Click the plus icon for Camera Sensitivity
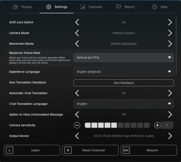The width and height of the screenshot is (181, 162). point(157,125)
